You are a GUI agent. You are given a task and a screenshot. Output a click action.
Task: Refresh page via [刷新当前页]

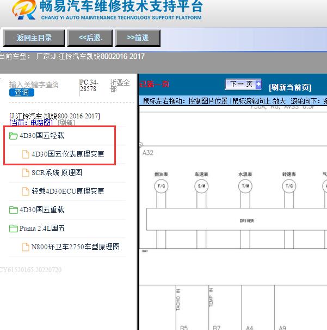(290, 87)
